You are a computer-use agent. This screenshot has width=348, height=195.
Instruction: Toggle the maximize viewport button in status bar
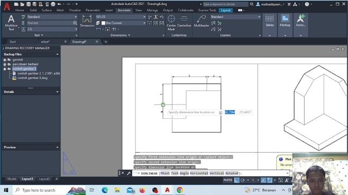281,180
